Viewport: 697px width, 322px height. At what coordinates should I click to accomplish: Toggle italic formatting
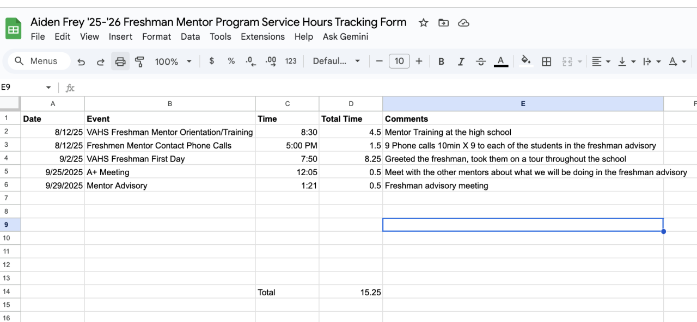click(x=461, y=61)
